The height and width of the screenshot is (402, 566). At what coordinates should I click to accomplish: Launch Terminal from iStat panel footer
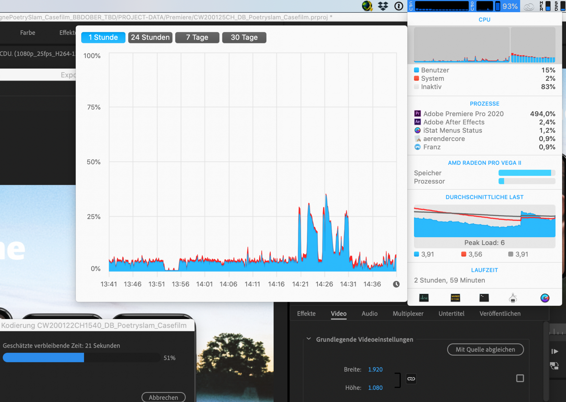click(484, 298)
